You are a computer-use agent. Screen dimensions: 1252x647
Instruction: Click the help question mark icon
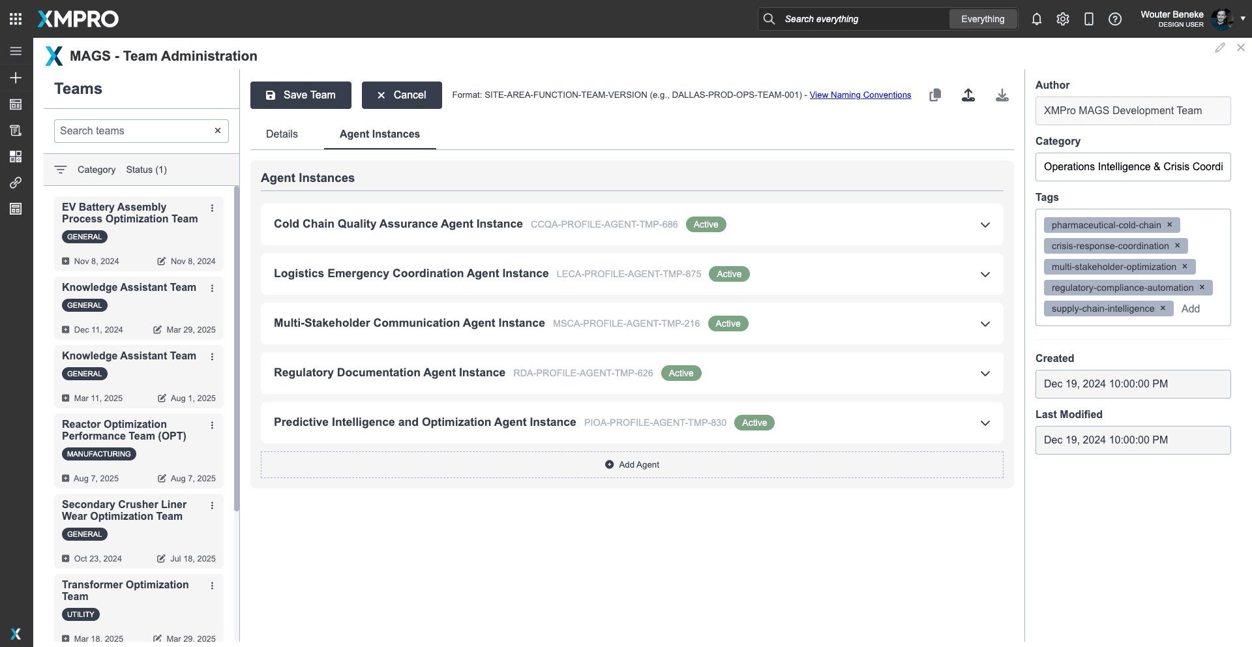point(1114,19)
